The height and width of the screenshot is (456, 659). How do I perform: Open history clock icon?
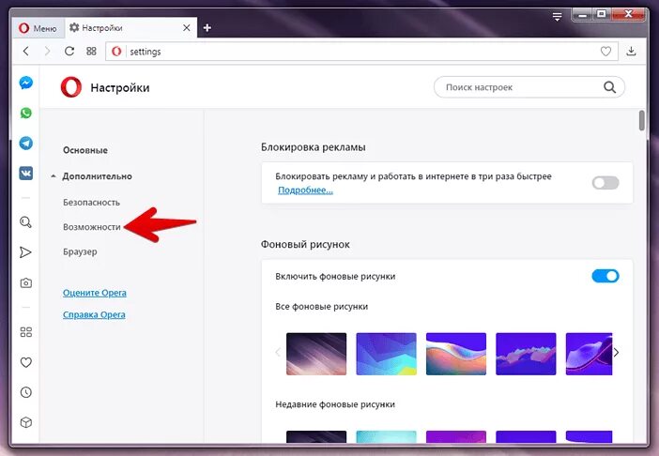26,392
